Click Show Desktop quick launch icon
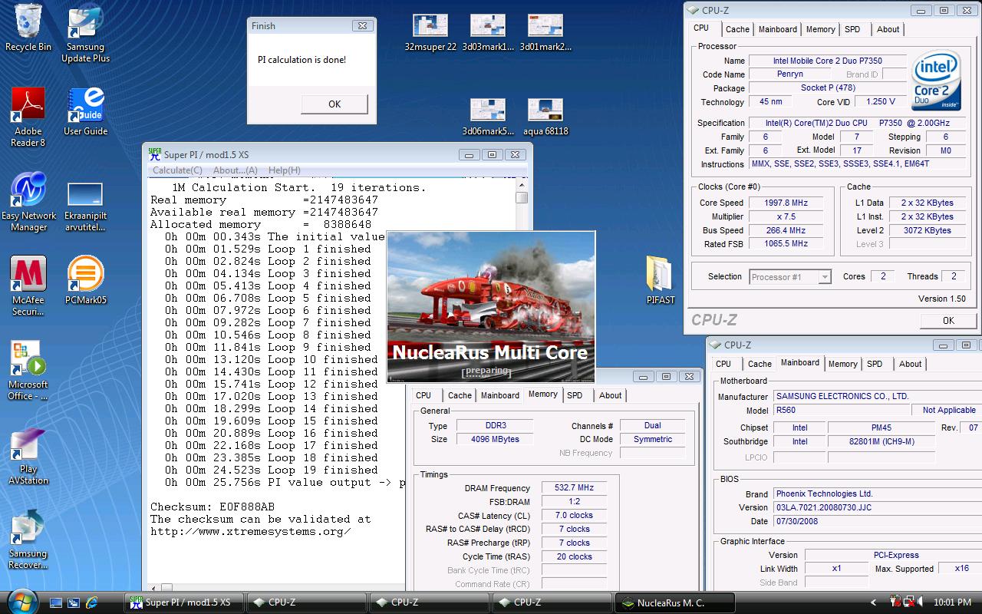 (56, 602)
